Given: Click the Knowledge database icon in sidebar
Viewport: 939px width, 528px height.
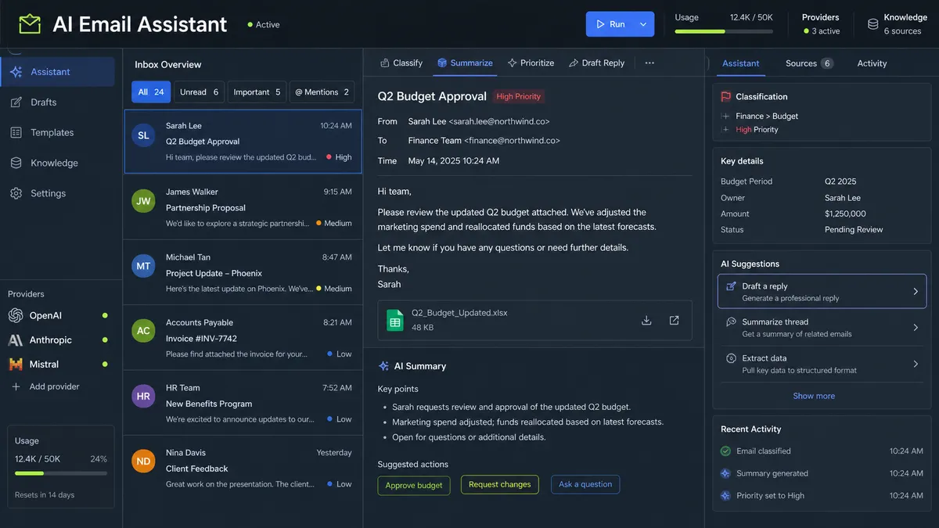Looking at the screenshot, I should 16,163.
